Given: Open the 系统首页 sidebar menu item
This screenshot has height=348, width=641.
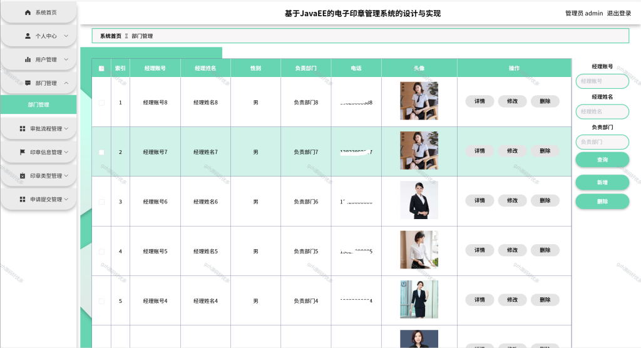Looking at the screenshot, I should 38,13.
